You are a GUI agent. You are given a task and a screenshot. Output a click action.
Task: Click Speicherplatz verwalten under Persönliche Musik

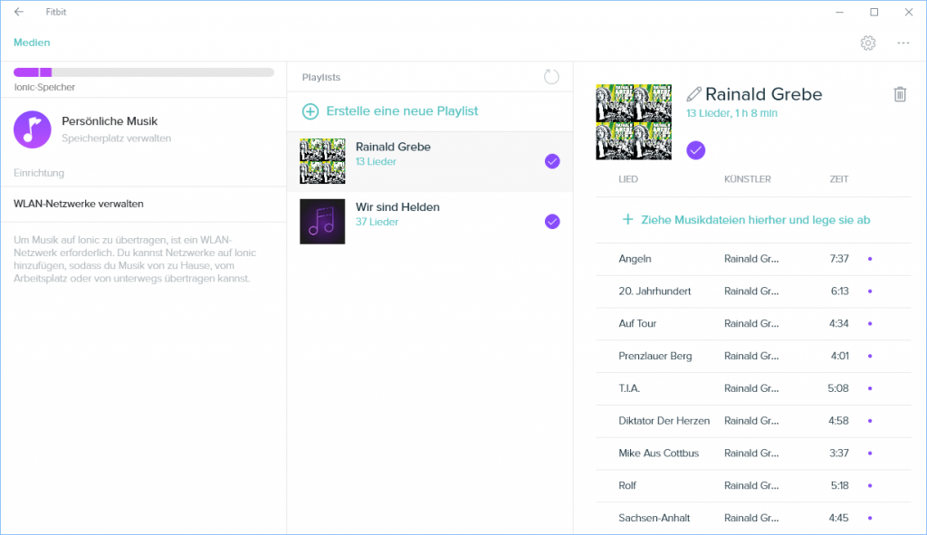pyautogui.click(x=116, y=139)
